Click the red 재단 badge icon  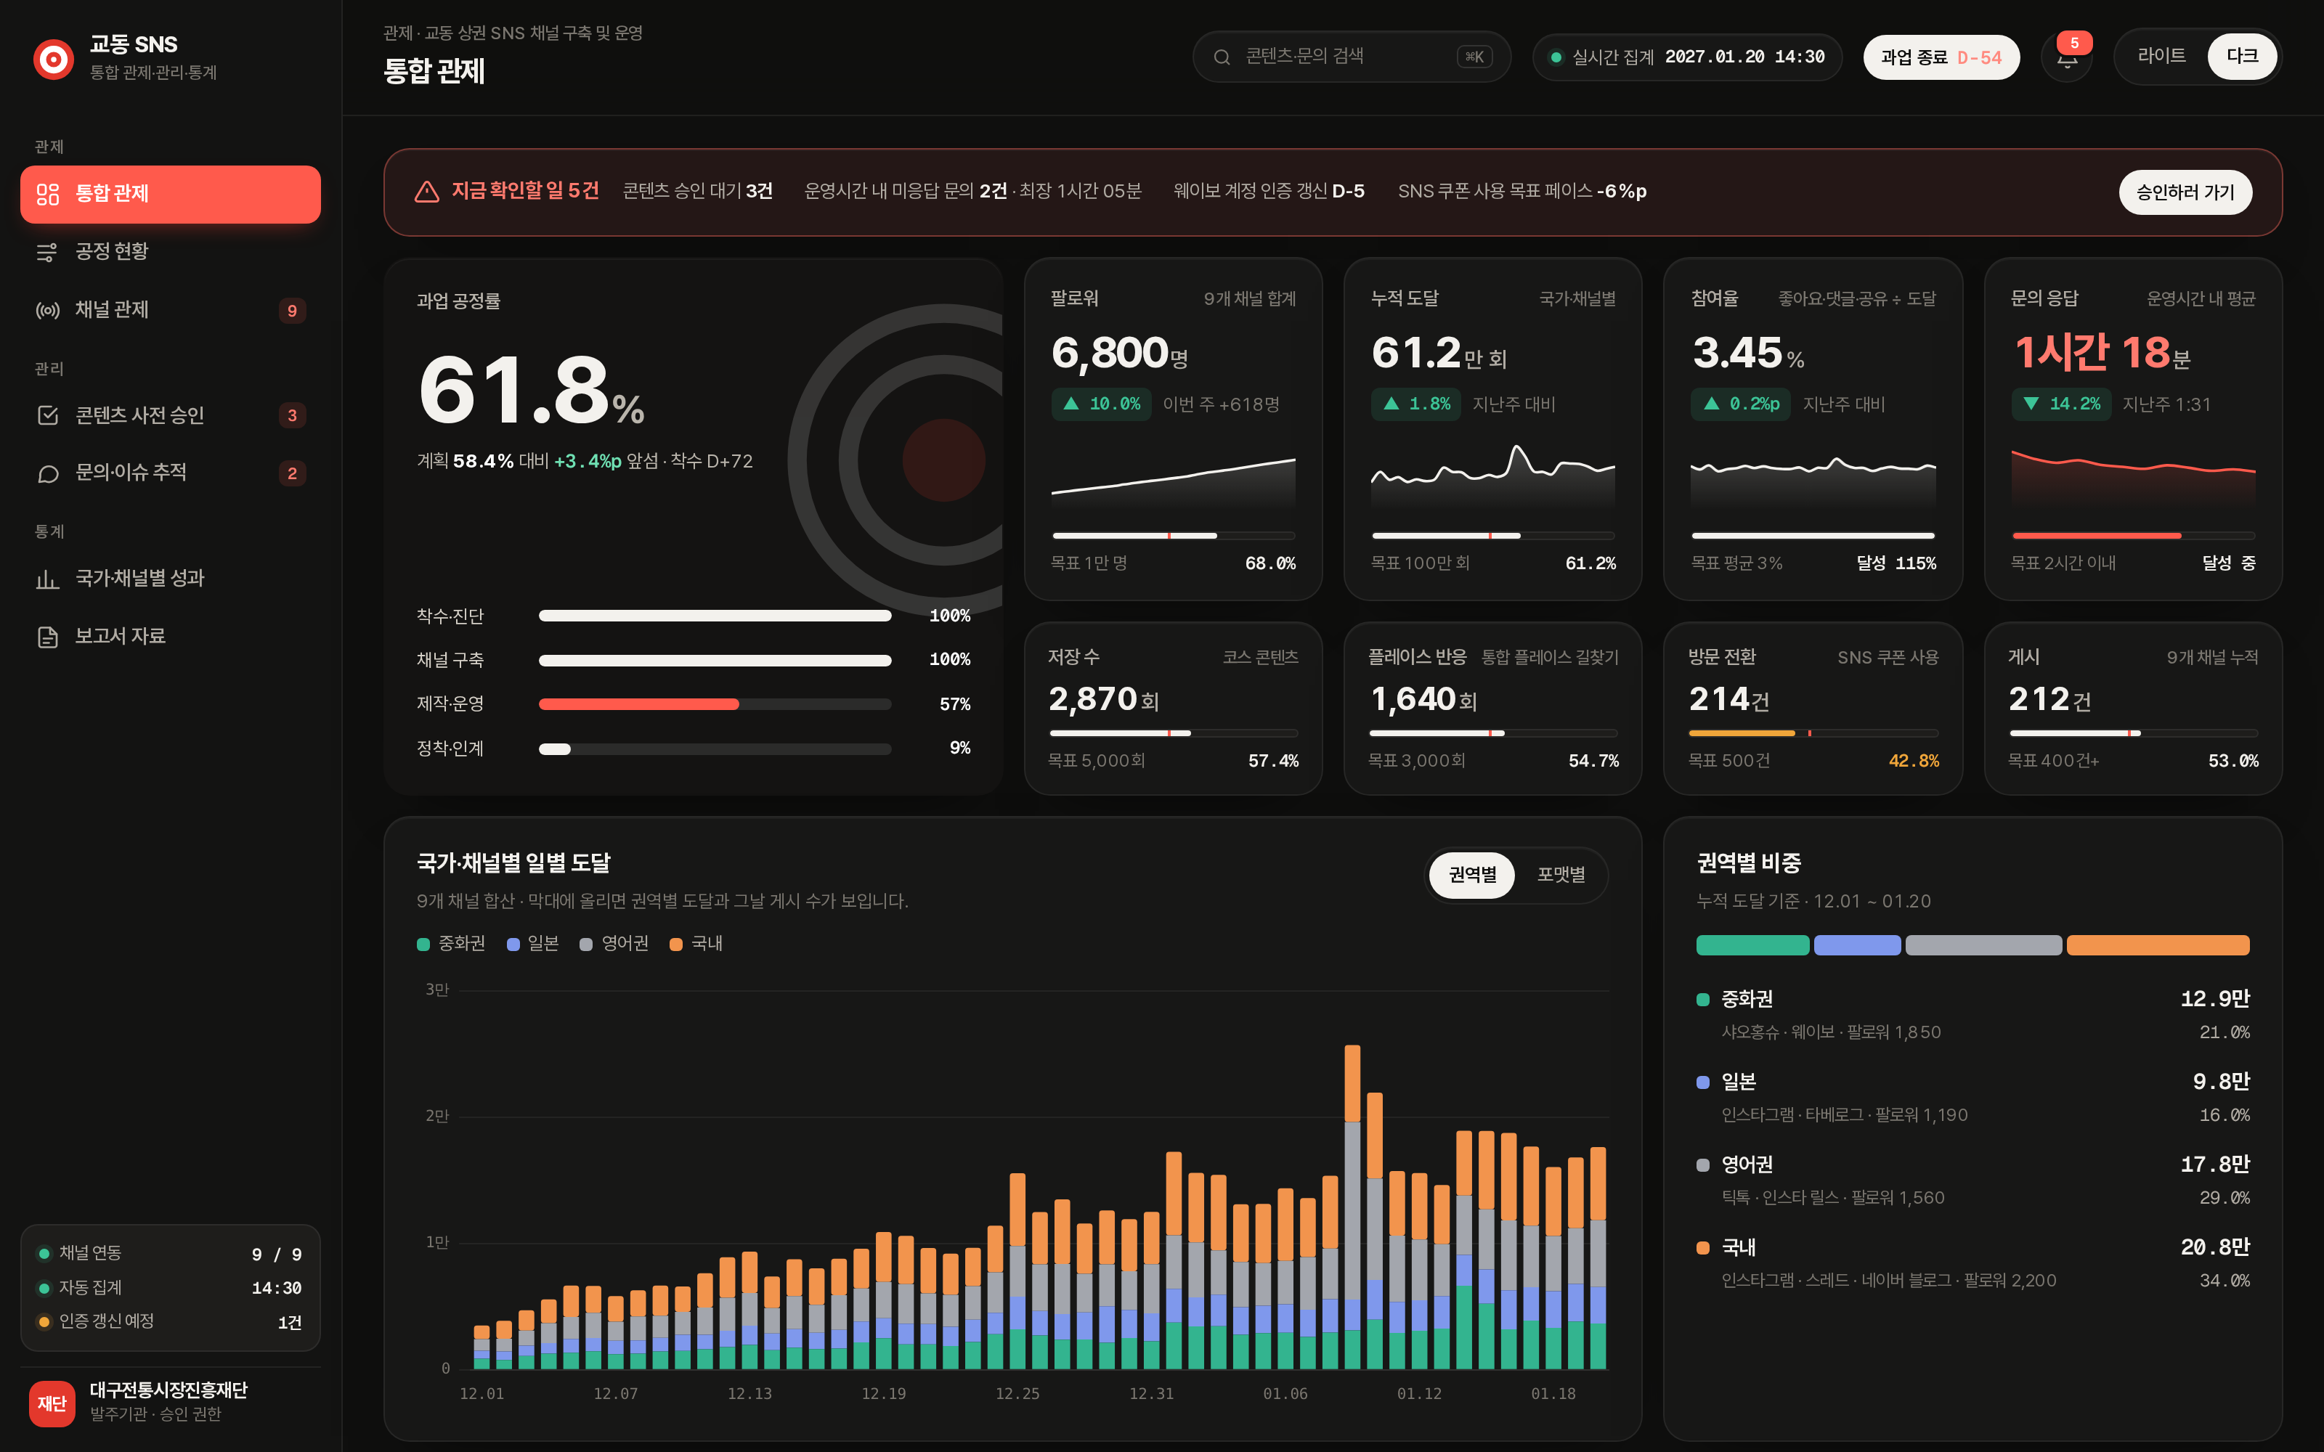click(52, 1403)
